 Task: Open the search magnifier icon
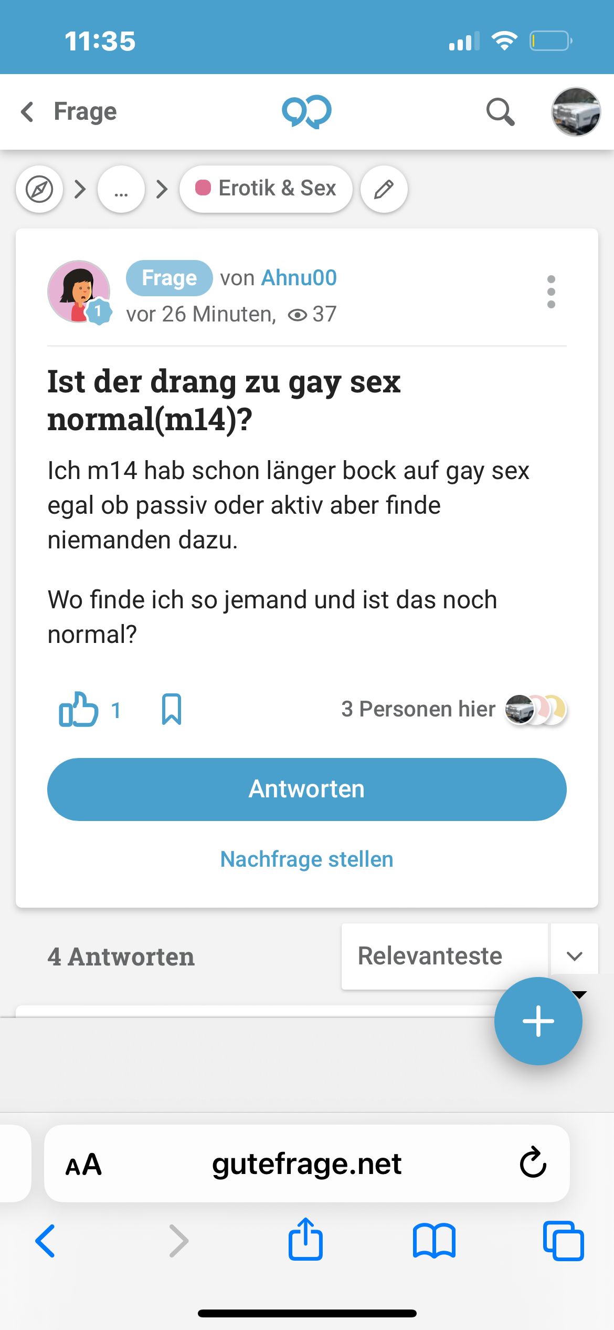[500, 112]
